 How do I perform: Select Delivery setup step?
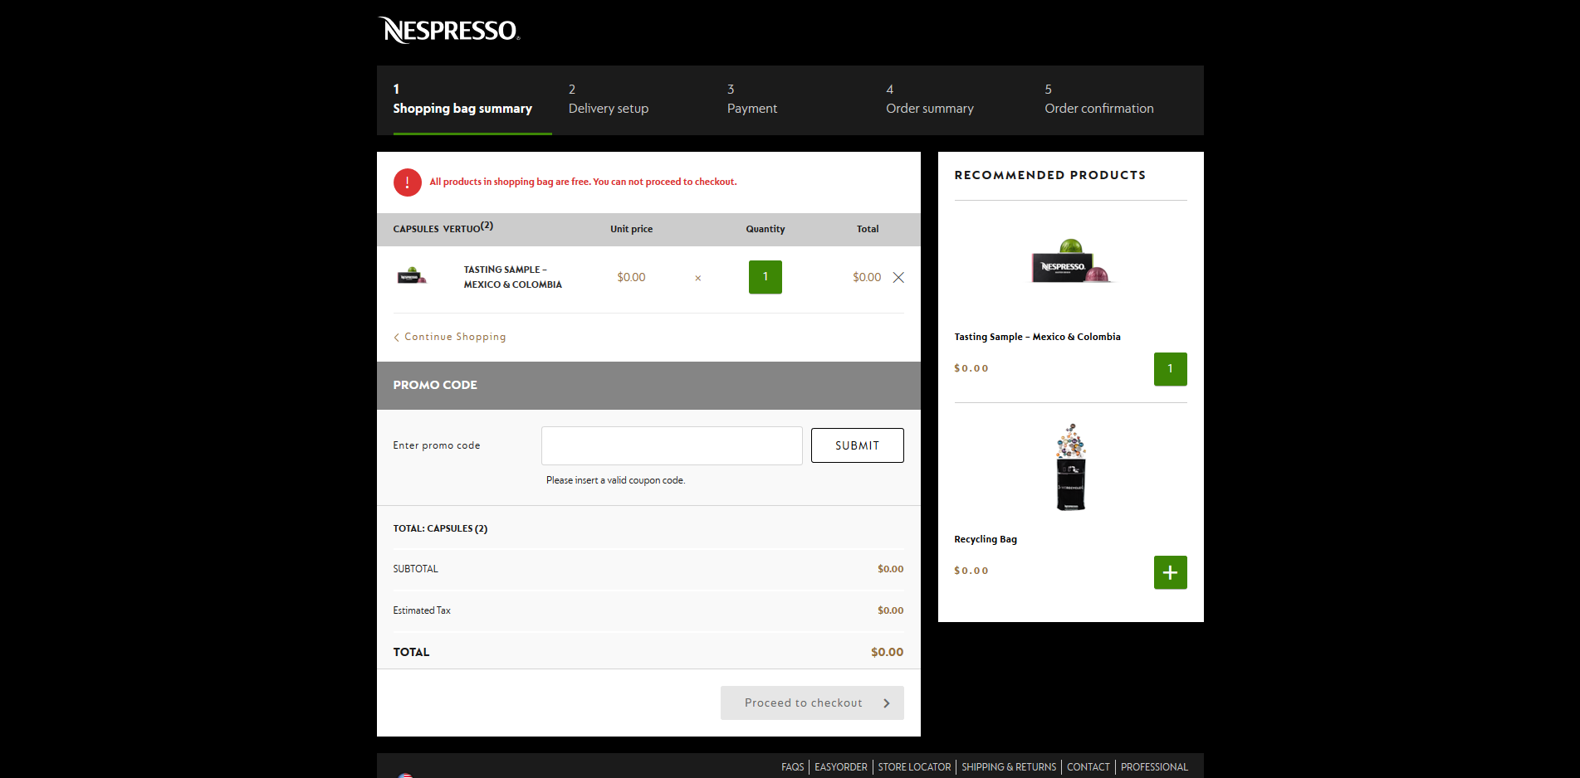(x=609, y=100)
